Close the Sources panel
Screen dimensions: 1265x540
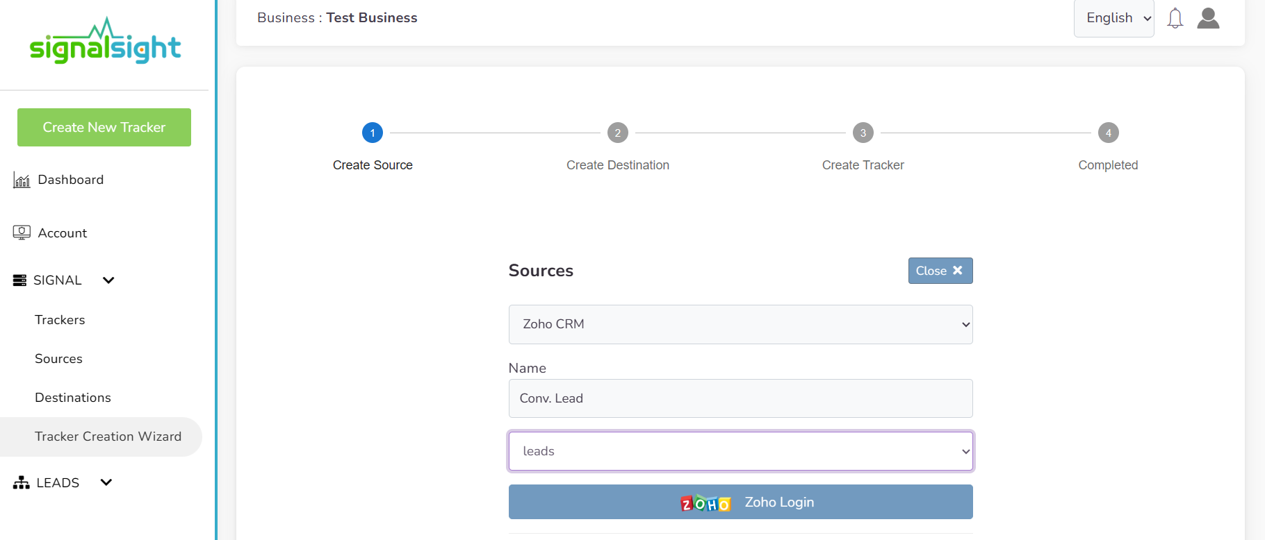tap(940, 271)
